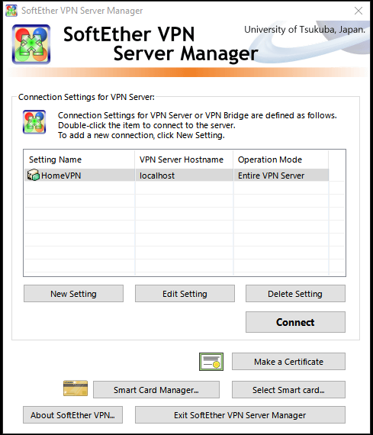The height and width of the screenshot is (435, 373).
Task: Connect to the selected VPN server
Action: pyautogui.click(x=295, y=322)
